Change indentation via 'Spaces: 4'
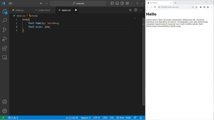 pos(86,118)
